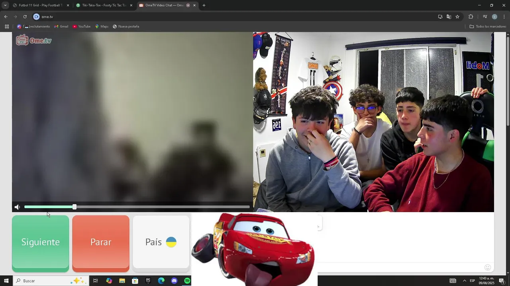Open the Windows Start menu
Image resolution: width=510 pixels, height=286 pixels.
pos(6,281)
